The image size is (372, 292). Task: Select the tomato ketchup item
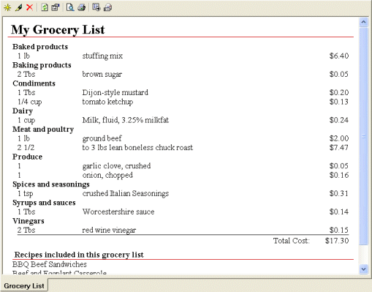point(107,102)
